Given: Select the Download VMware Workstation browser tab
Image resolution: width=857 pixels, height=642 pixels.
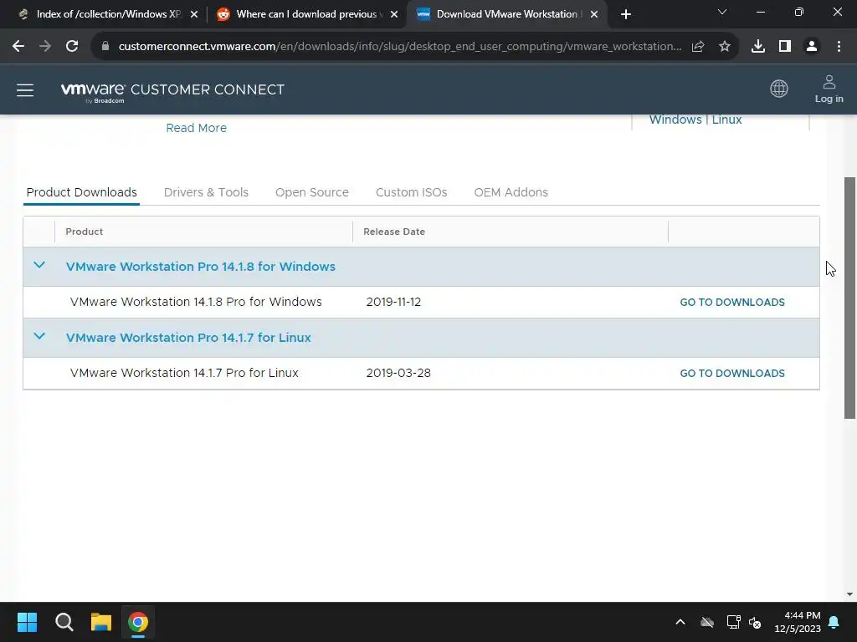Looking at the screenshot, I should [x=505, y=14].
